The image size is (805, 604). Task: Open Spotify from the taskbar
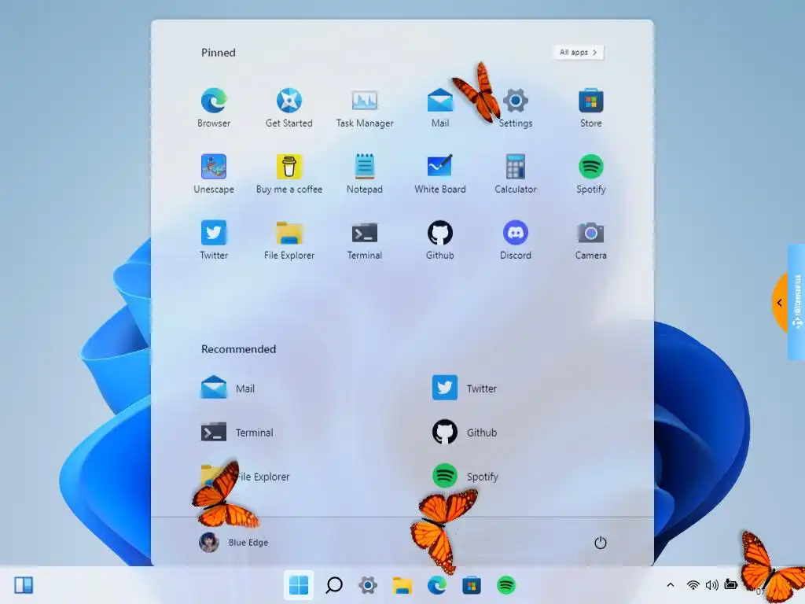tap(506, 585)
